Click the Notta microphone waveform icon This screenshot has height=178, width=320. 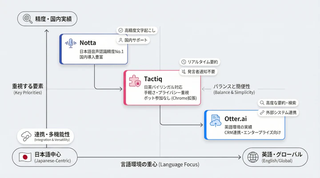pyautogui.click(x=71, y=43)
